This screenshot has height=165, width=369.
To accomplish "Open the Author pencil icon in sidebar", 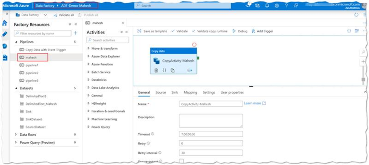I will [5, 34].
